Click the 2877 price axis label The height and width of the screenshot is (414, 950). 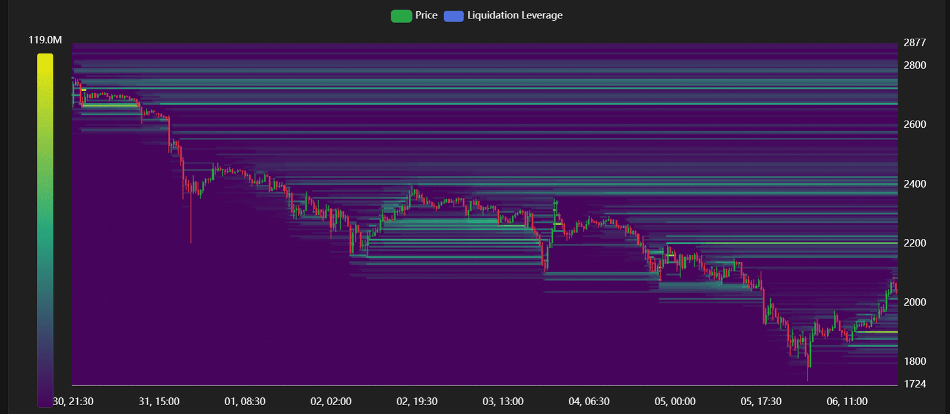(x=914, y=43)
